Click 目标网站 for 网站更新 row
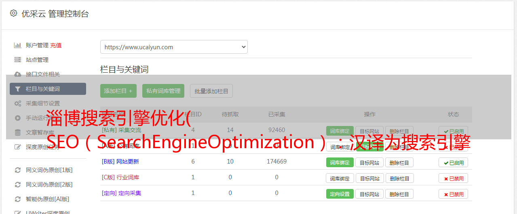 369,162
